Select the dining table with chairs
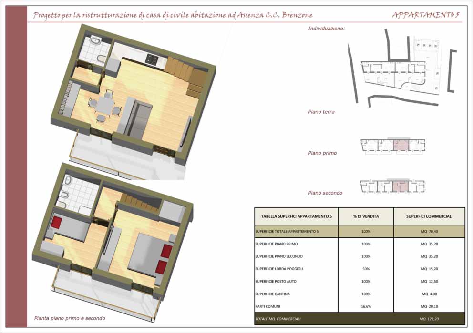This screenshot has height=333, width=473. click(105, 106)
